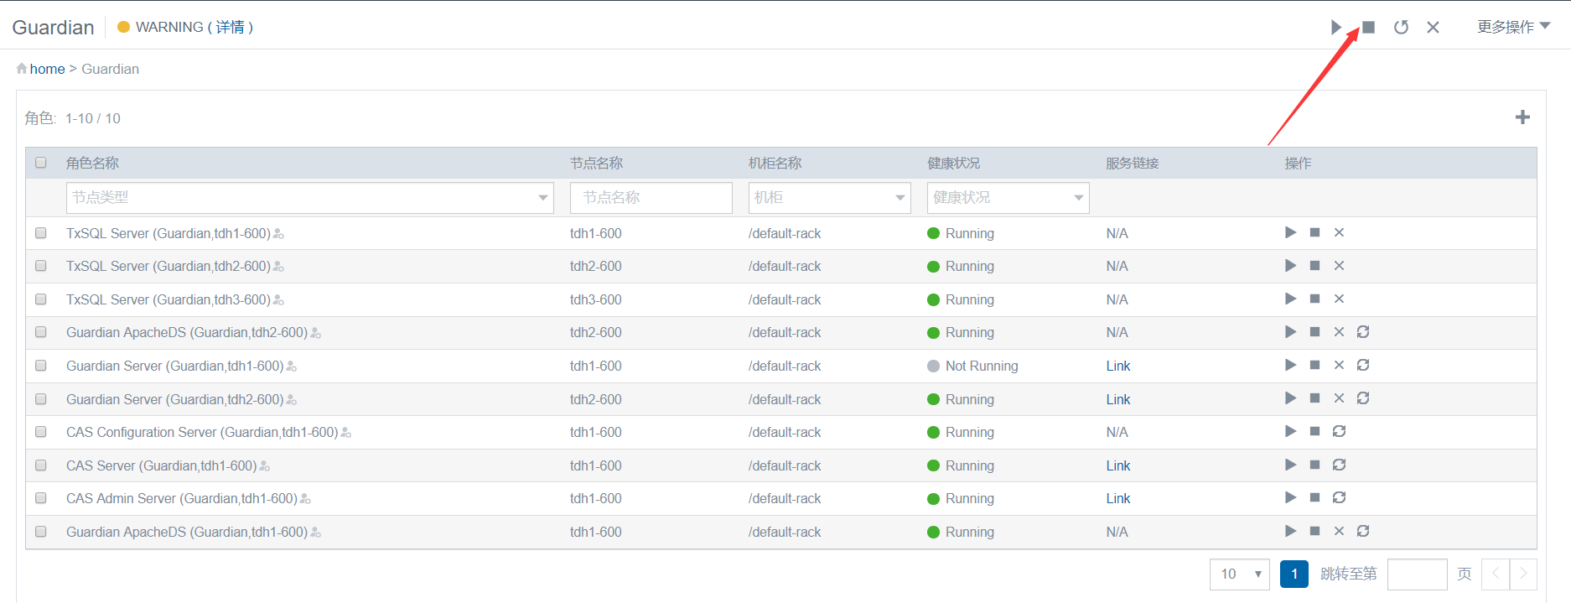The image size is (1571, 603).
Task: Restart CAS Server tdh1-600 via refresh icon
Action: (x=1339, y=465)
